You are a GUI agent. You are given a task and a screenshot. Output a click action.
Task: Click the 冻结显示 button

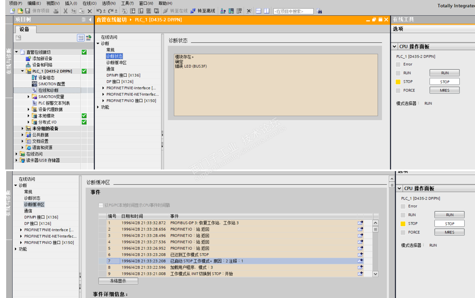[118, 281]
